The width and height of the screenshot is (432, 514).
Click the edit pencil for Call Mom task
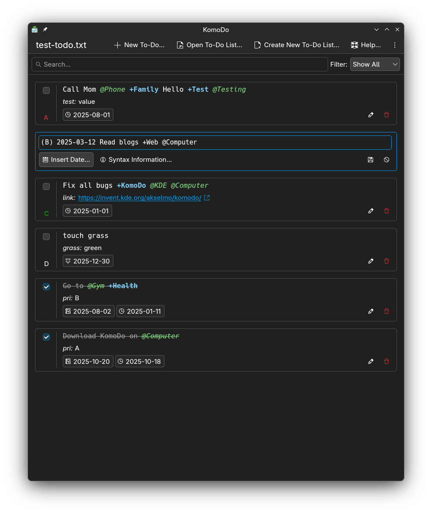click(x=371, y=115)
